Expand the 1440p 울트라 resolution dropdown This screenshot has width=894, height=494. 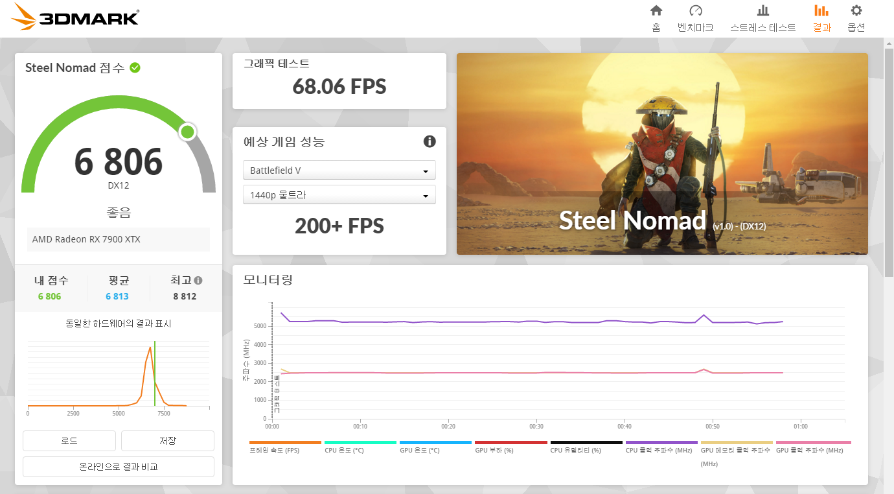pos(339,195)
